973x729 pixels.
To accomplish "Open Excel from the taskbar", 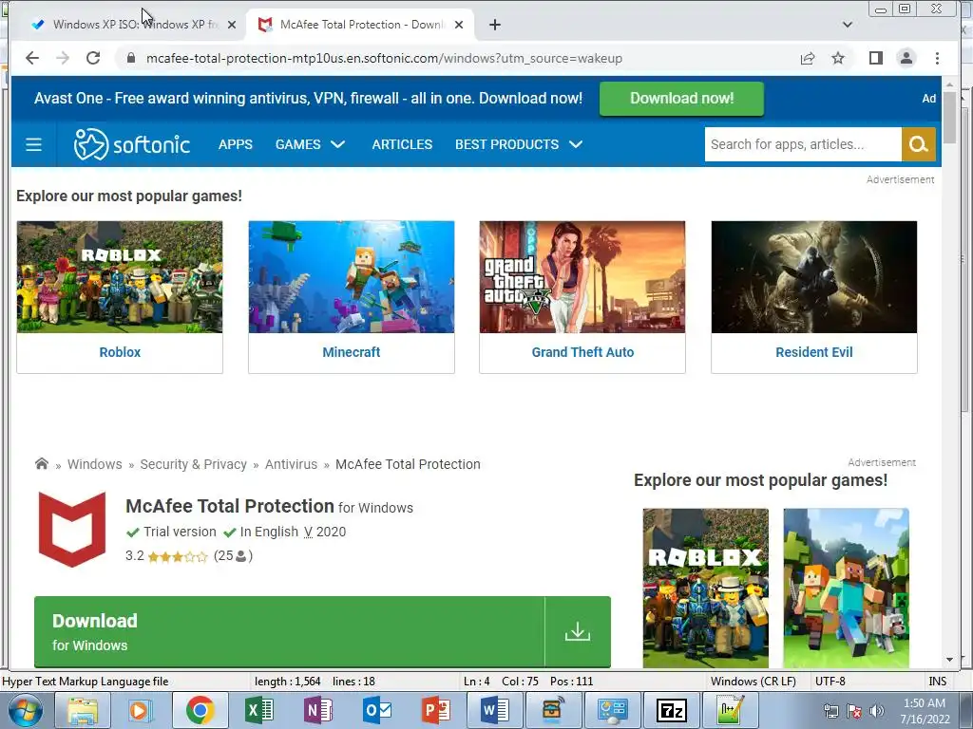I will coord(258,711).
